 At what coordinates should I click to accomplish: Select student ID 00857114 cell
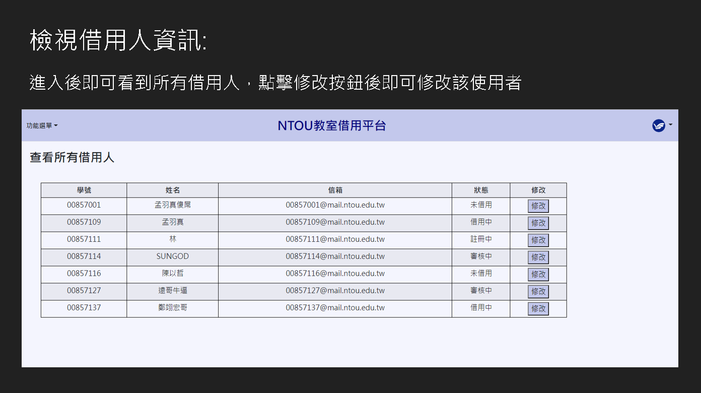click(x=84, y=256)
